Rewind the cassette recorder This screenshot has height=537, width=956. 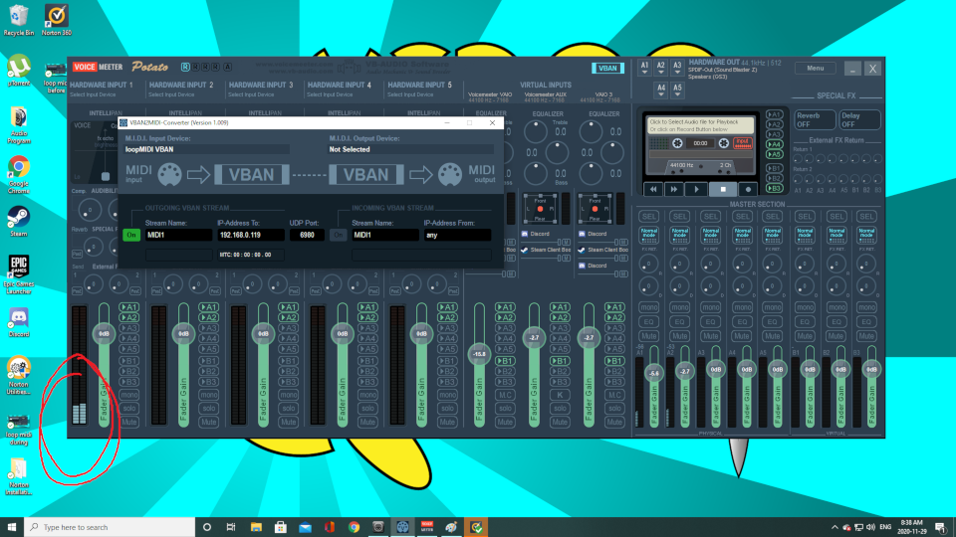coord(653,189)
